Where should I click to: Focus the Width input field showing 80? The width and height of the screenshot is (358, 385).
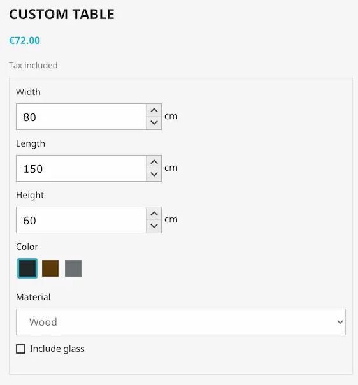(81, 117)
